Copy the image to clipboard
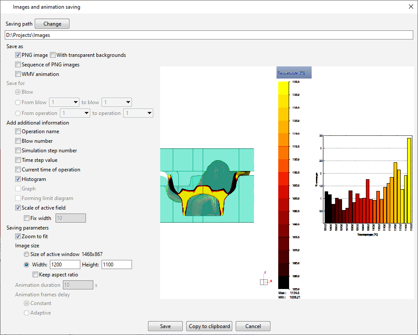The width and height of the screenshot is (418, 335). tap(210, 326)
